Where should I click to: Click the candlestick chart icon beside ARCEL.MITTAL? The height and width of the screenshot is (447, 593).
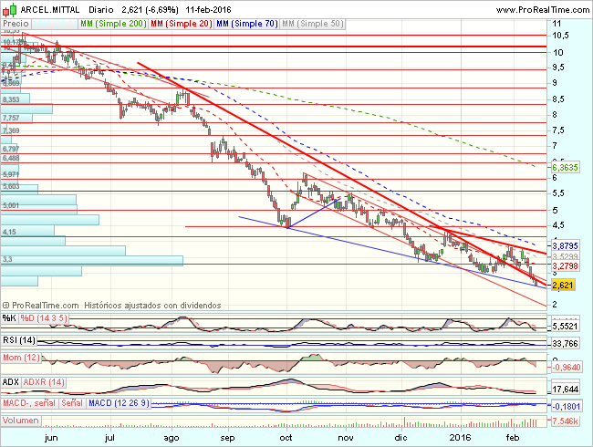[9, 10]
